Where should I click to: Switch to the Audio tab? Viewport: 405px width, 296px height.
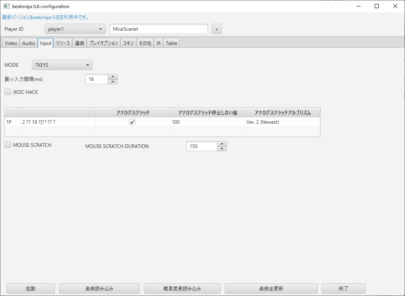tap(28, 43)
